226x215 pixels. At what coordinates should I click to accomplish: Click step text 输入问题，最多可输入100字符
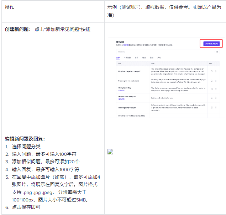(44, 154)
